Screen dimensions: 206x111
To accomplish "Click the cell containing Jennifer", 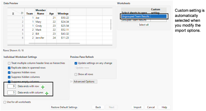I will pos(41,38).
